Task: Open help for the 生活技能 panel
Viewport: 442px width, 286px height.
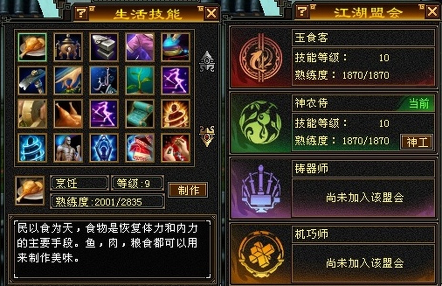Action: (x=81, y=13)
